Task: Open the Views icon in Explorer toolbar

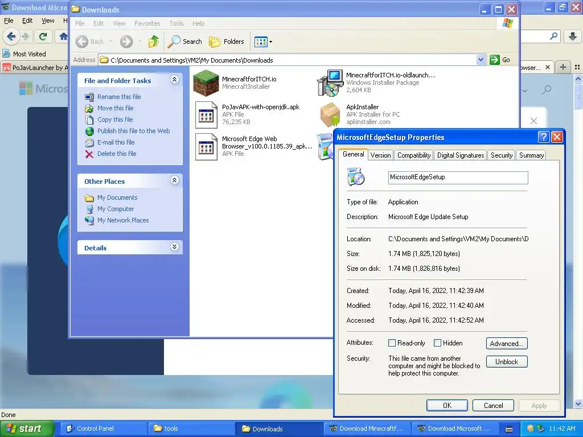Action: 261,42
